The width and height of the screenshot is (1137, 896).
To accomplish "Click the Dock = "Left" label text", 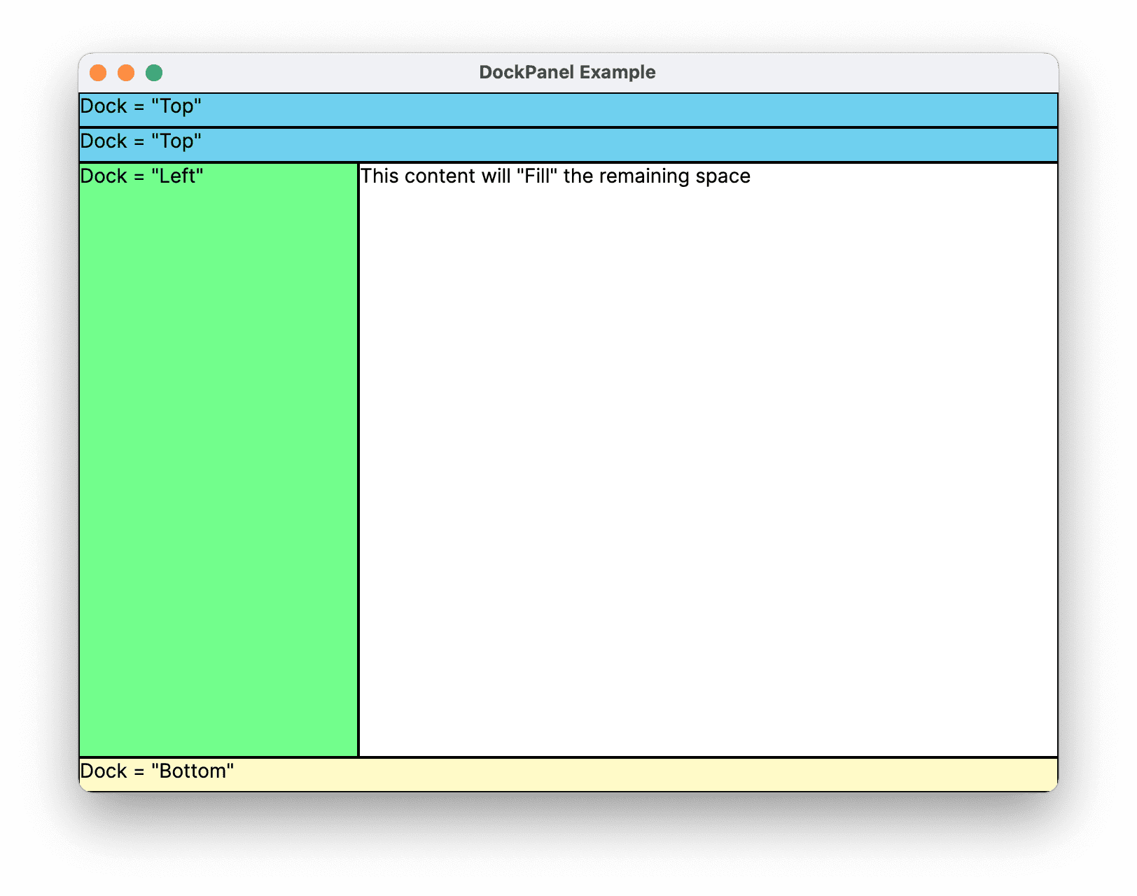I will click(141, 176).
